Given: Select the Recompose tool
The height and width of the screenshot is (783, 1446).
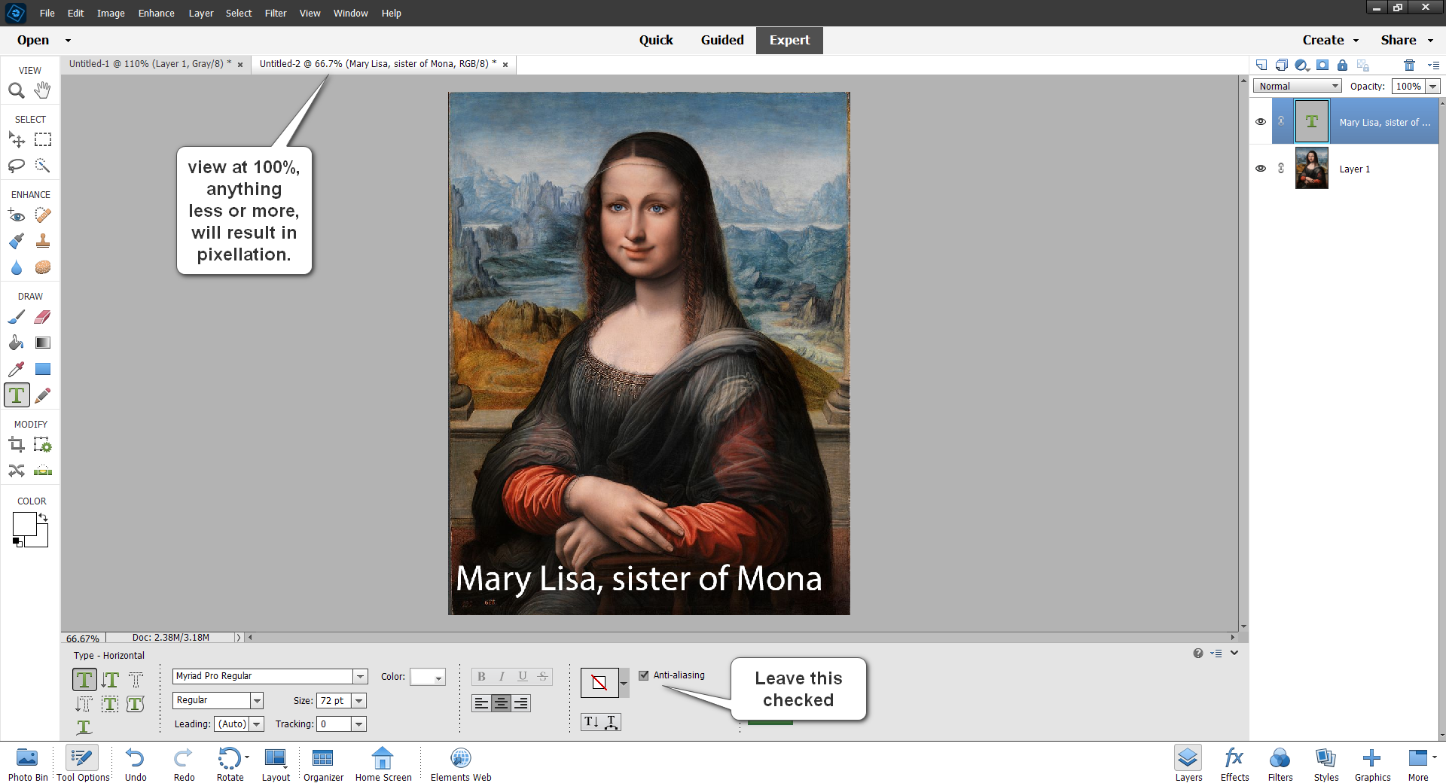Looking at the screenshot, I should pos(43,445).
